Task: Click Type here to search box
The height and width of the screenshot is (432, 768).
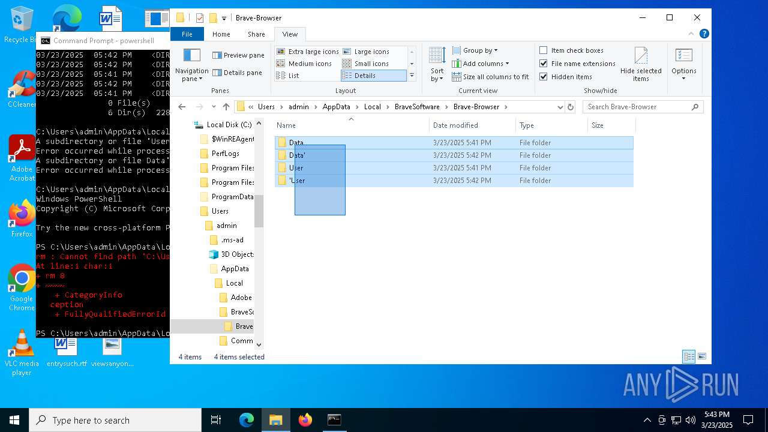Action: (x=115, y=420)
